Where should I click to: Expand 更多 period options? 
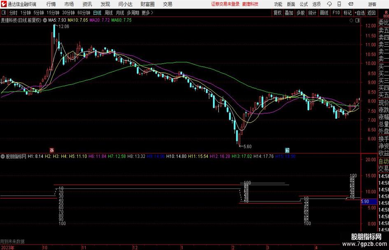pyautogui.click(x=148, y=13)
